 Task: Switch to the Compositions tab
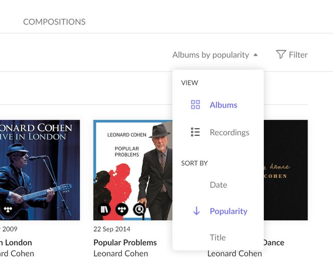click(x=54, y=22)
